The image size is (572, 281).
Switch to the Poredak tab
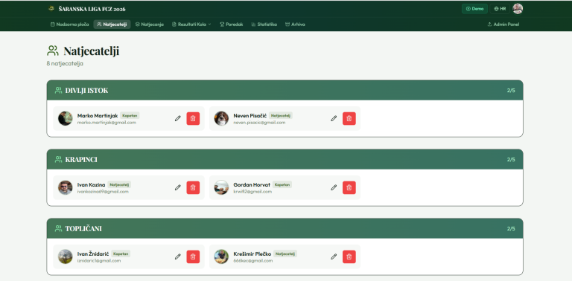(x=232, y=25)
